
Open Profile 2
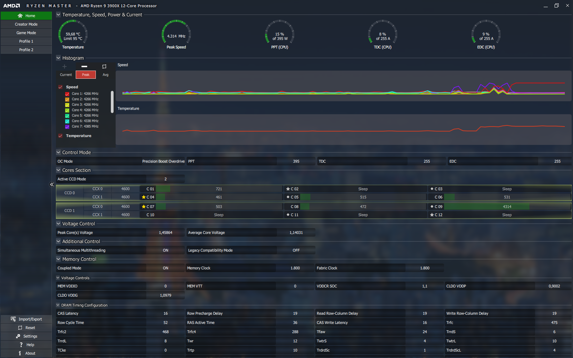pos(26,50)
